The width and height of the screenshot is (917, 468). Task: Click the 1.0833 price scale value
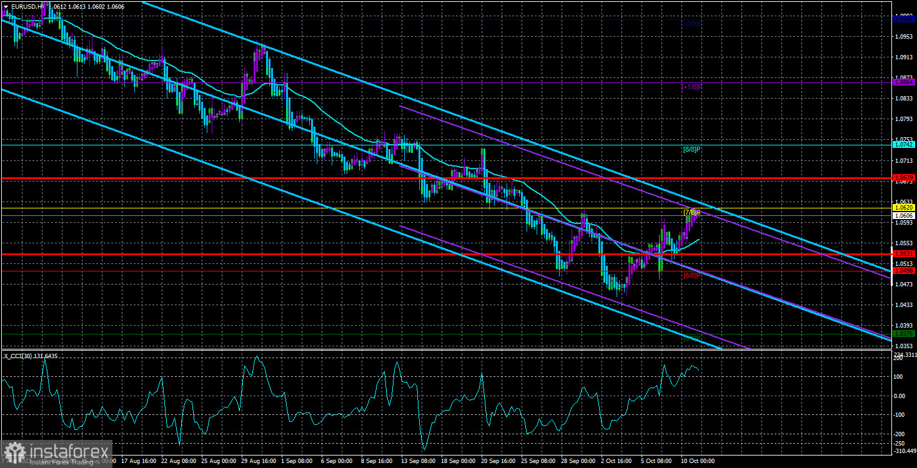click(904, 98)
